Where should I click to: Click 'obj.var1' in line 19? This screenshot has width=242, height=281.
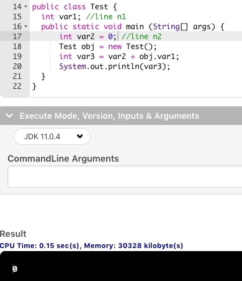pyautogui.click(x=157, y=57)
